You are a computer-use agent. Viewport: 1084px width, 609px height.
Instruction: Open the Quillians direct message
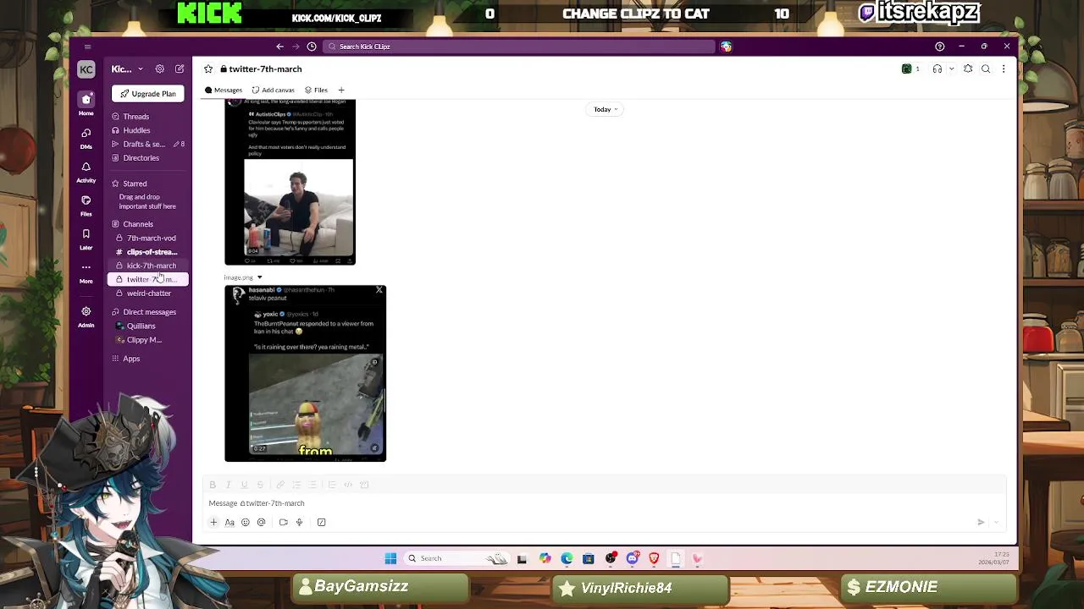148,326
